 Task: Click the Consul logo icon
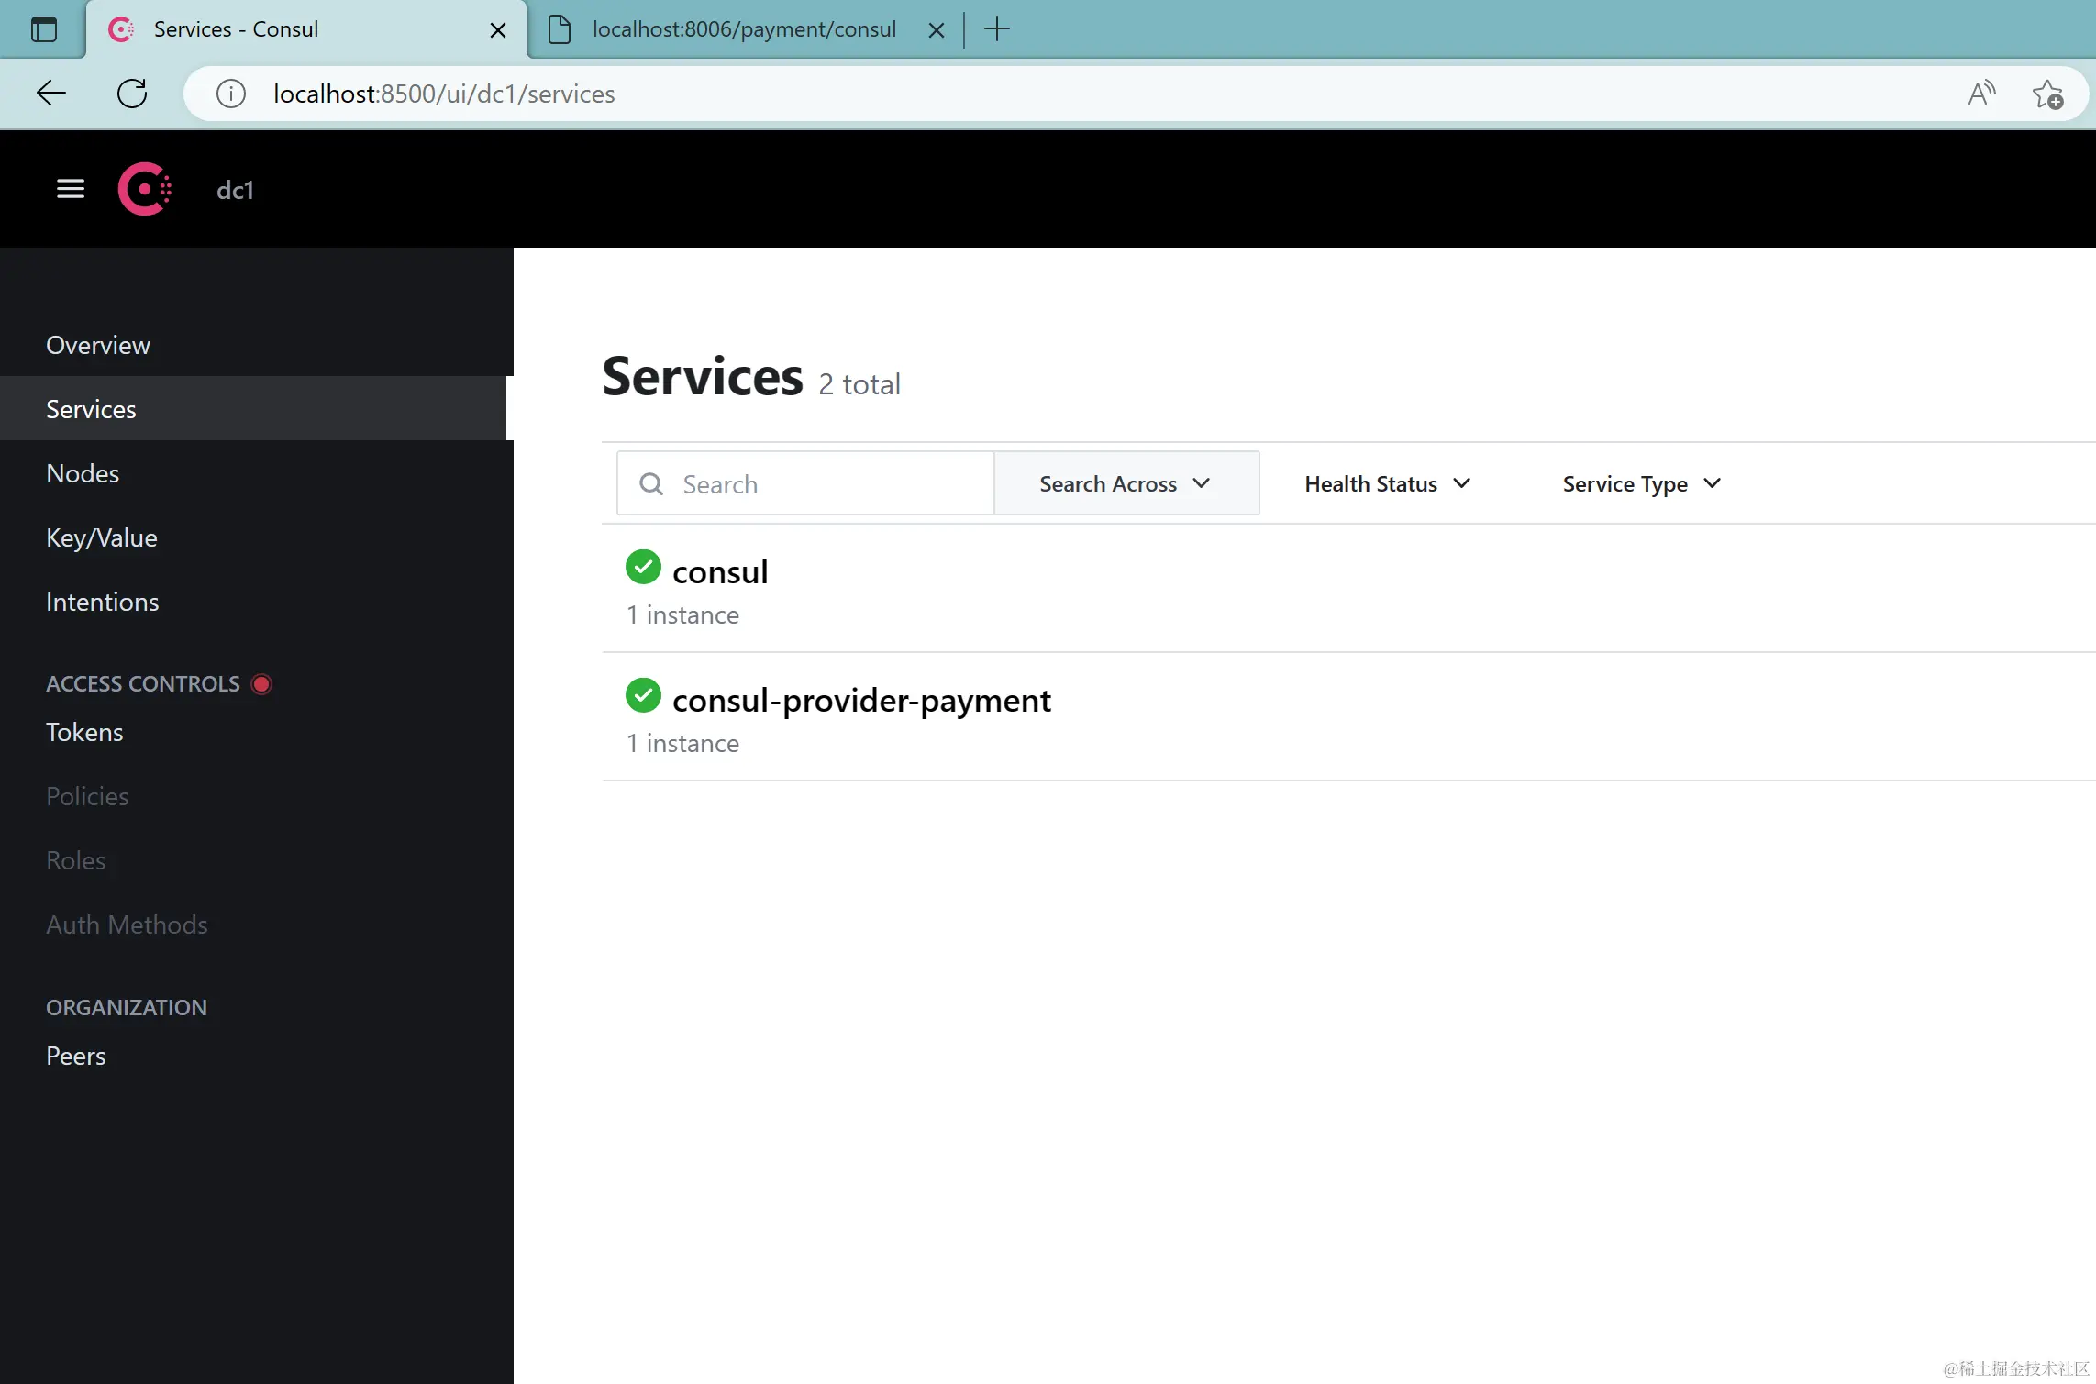pos(145,189)
